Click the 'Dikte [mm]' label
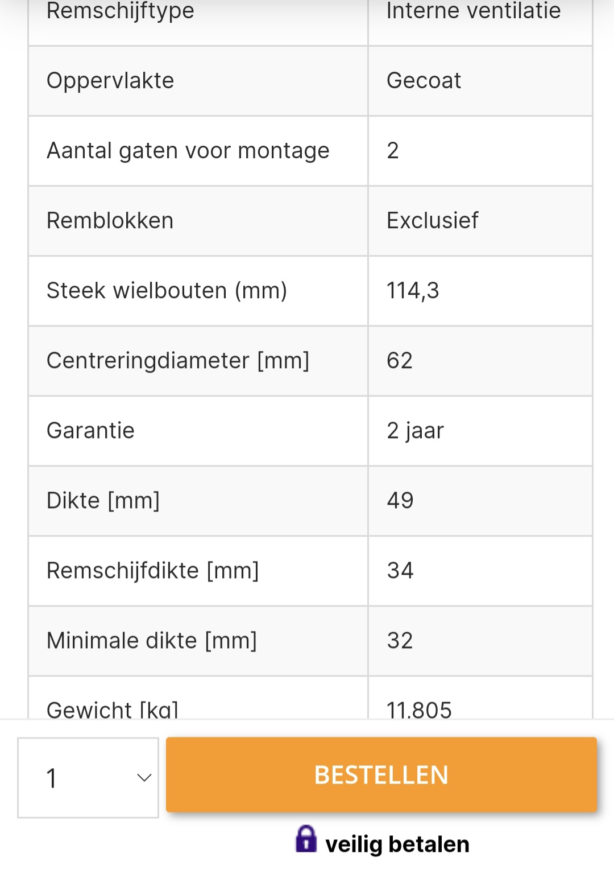 pos(103,501)
